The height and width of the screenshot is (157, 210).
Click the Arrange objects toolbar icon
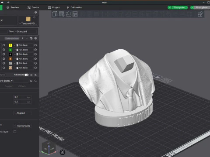click(75, 14)
